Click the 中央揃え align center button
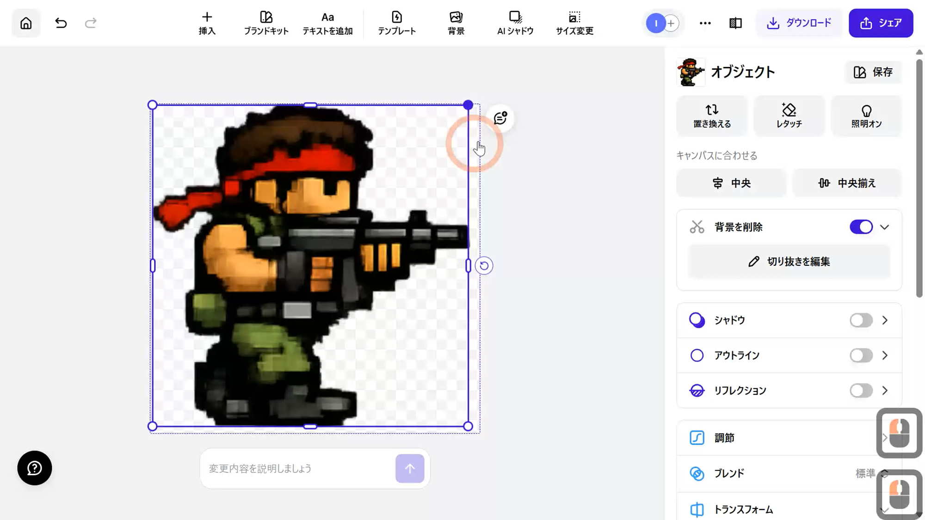925x520 pixels. pos(847,183)
